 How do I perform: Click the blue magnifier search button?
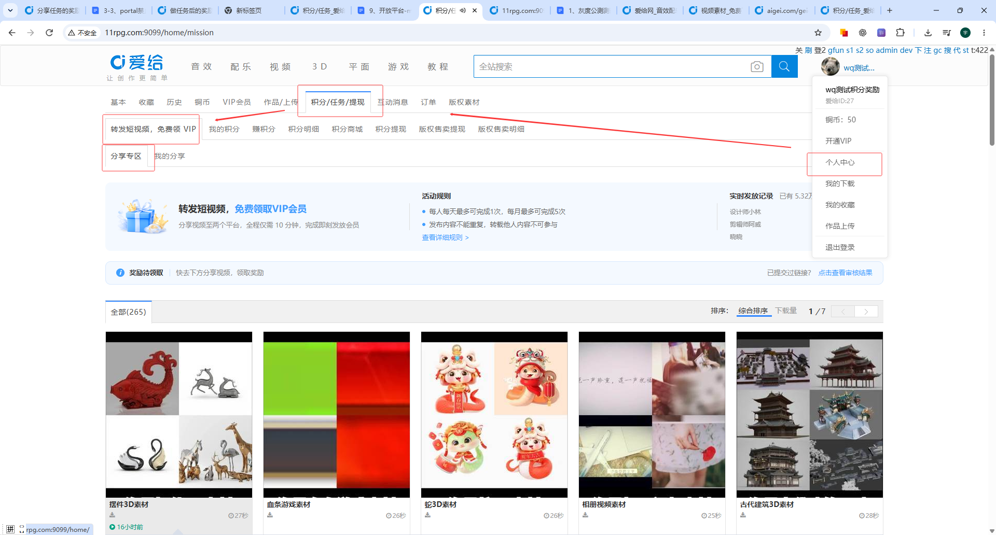coord(784,66)
